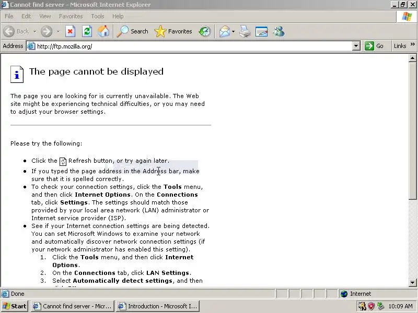Click bold 'LAN Settings' text
This screenshot has width=418, height=313.
coord(168,273)
